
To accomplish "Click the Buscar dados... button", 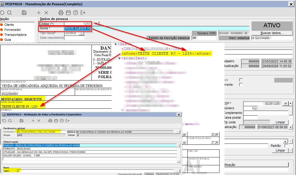I will point(272,33).
